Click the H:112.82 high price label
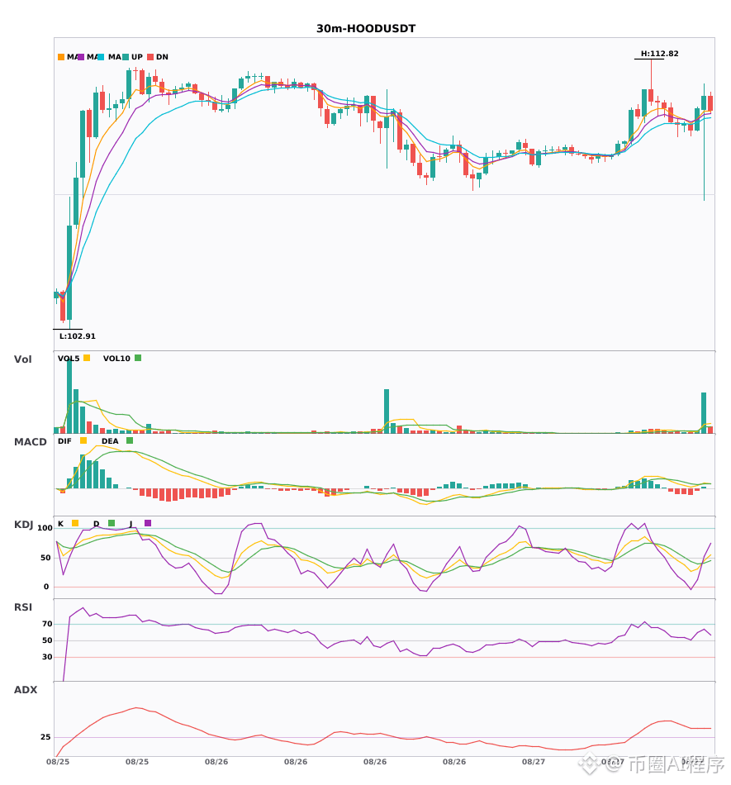The image size is (731, 785). [659, 54]
